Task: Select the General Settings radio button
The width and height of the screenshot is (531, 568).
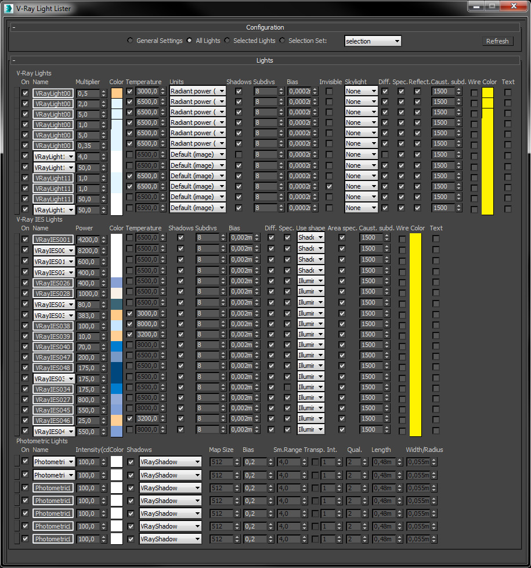Action: tap(130, 41)
